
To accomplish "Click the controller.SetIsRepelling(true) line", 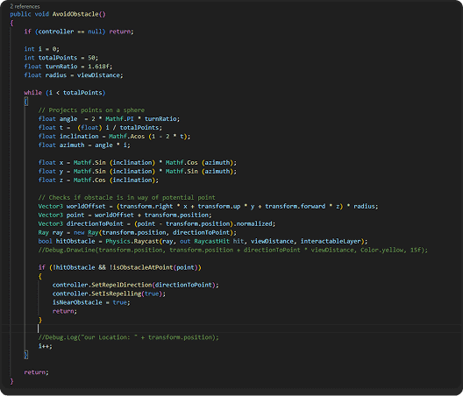I will (x=109, y=293).
